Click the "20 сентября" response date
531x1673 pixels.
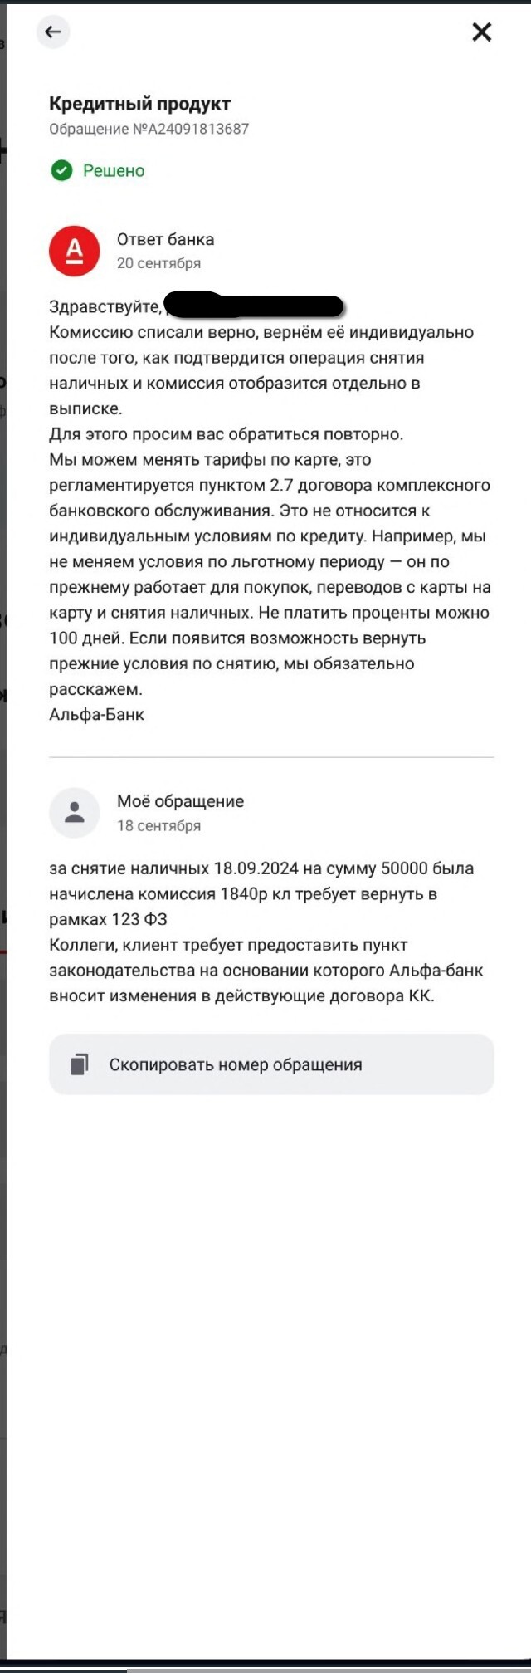pyautogui.click(x=158, y=263)
